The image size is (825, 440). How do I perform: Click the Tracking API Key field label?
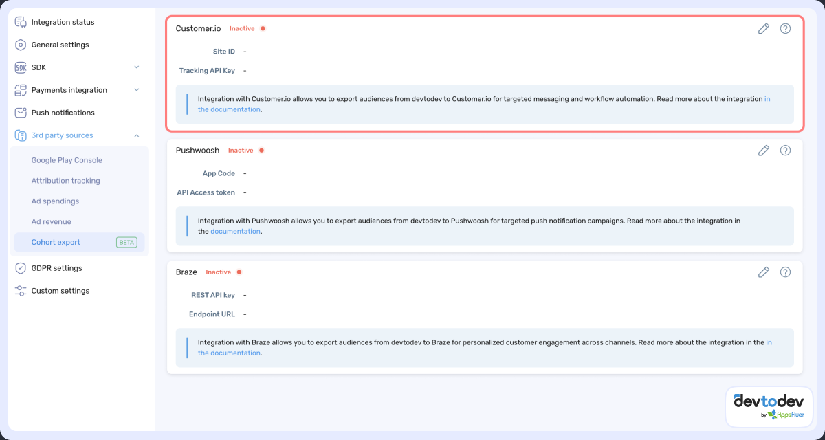(x=207, y=71)
